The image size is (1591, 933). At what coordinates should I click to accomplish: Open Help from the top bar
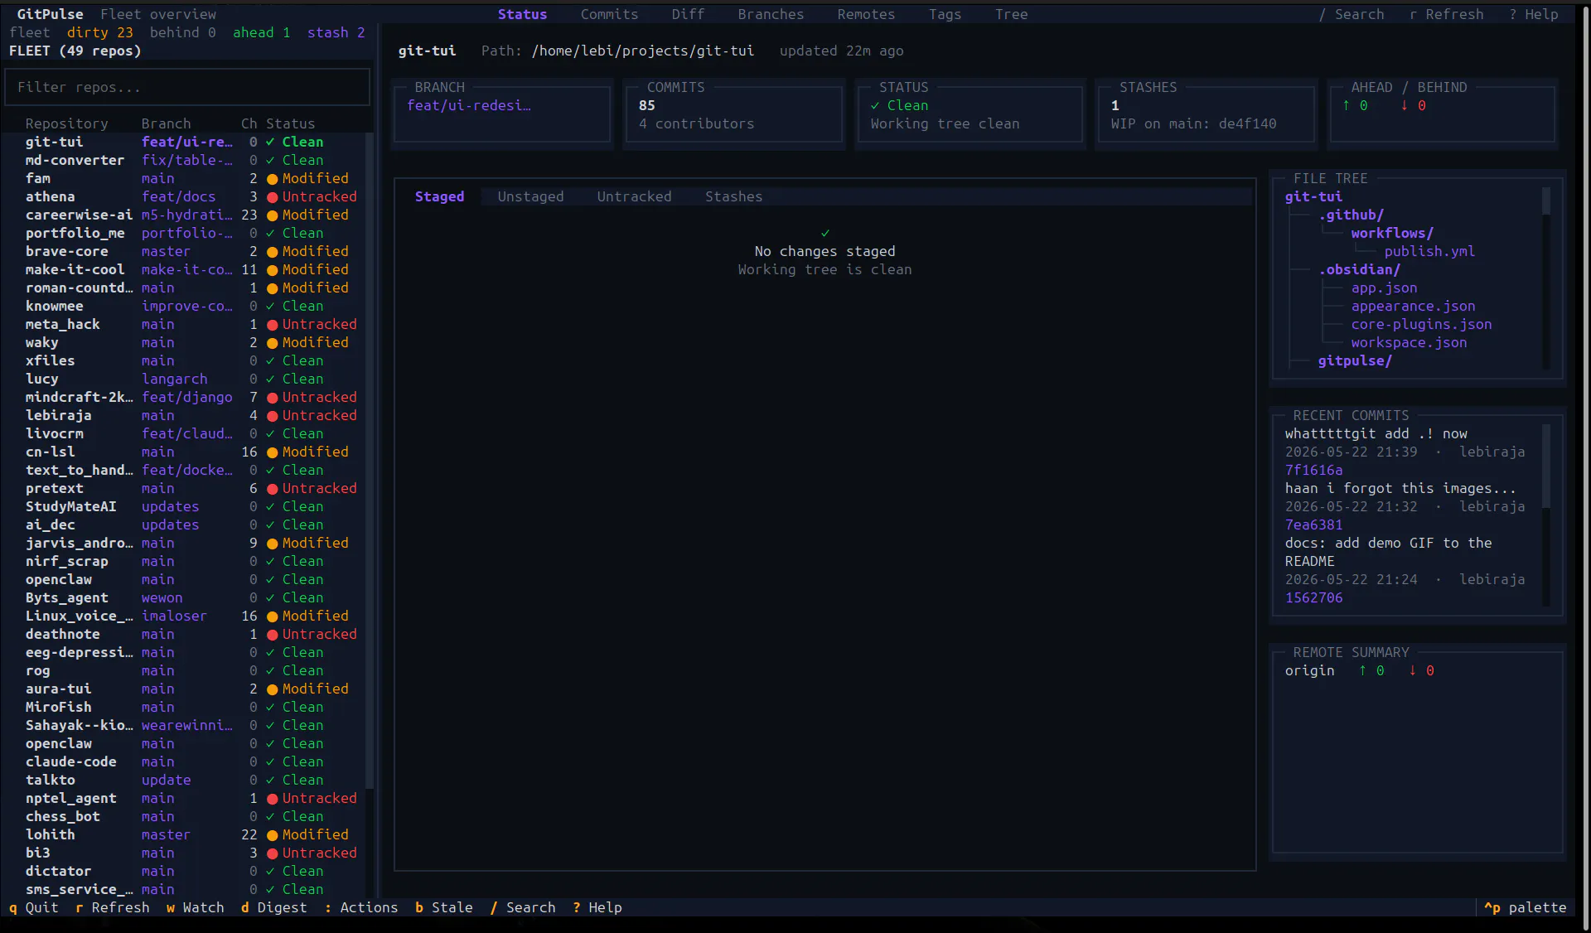tap(1533, 14)
